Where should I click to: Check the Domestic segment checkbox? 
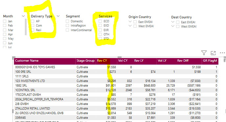click(67, 21)
